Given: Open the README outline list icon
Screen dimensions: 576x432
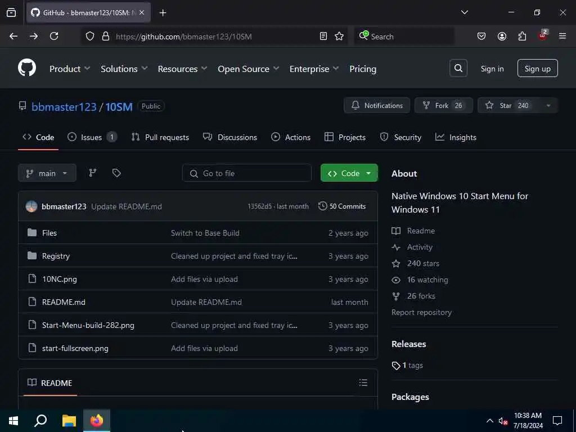Looking at the screenshot, I should [363, 382].
